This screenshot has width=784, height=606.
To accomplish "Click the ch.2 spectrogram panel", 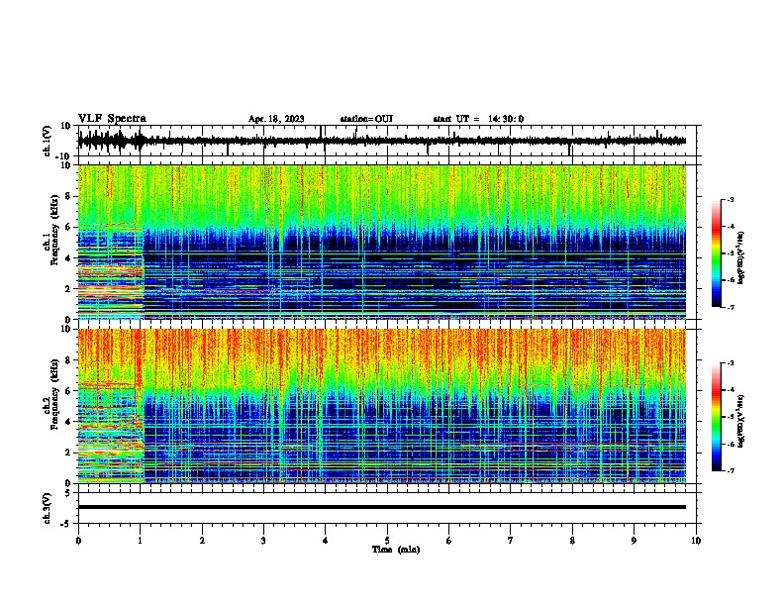I will 382,406.
